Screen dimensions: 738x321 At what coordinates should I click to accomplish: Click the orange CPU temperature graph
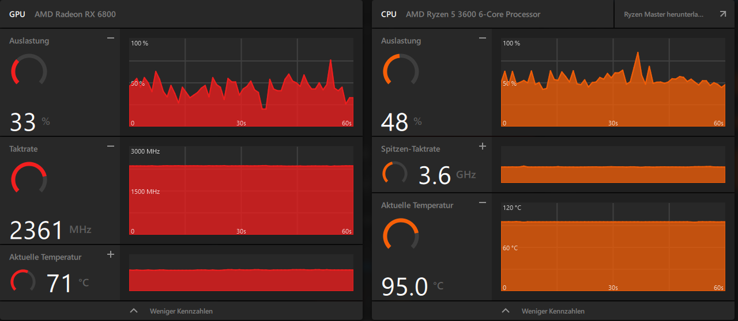click(x=613, y=247)
